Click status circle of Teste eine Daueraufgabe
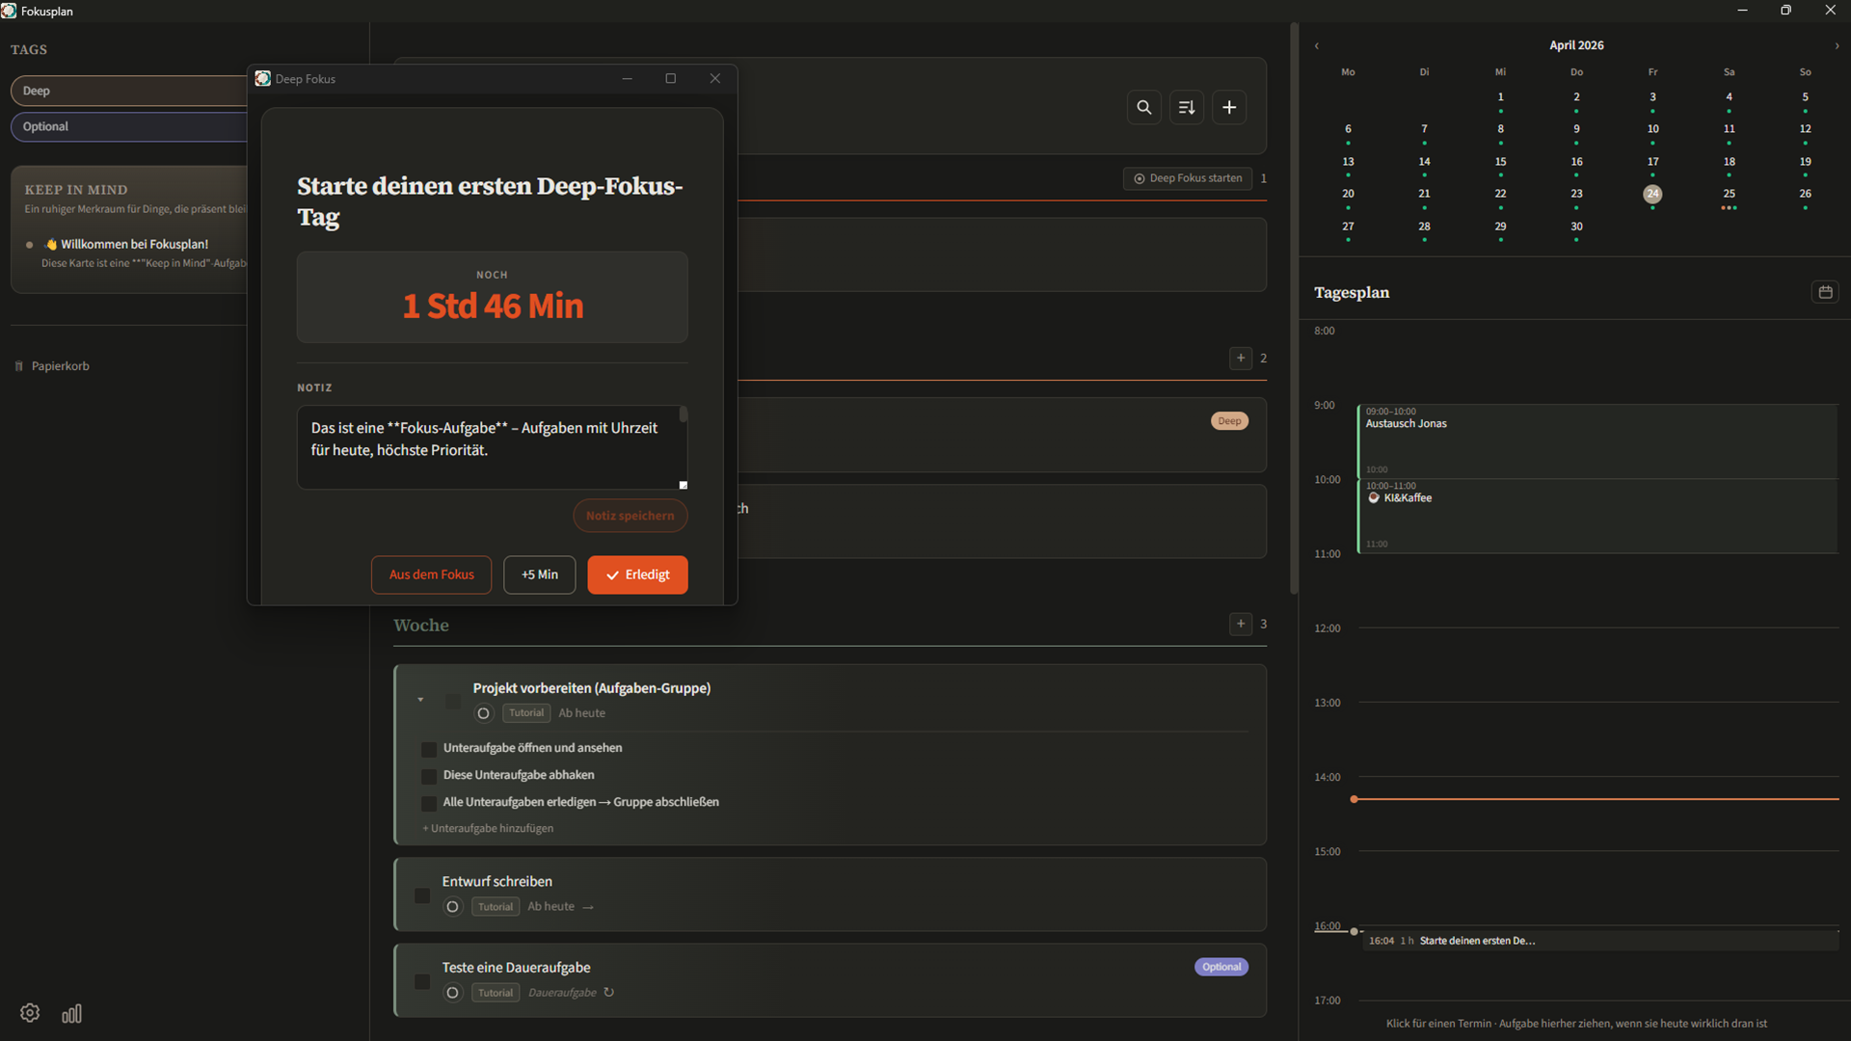 coord(453,993)
